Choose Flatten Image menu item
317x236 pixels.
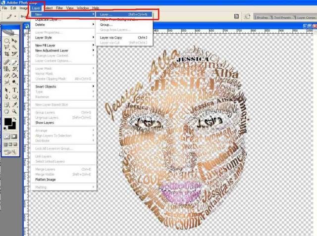click(x=63, y=180)
